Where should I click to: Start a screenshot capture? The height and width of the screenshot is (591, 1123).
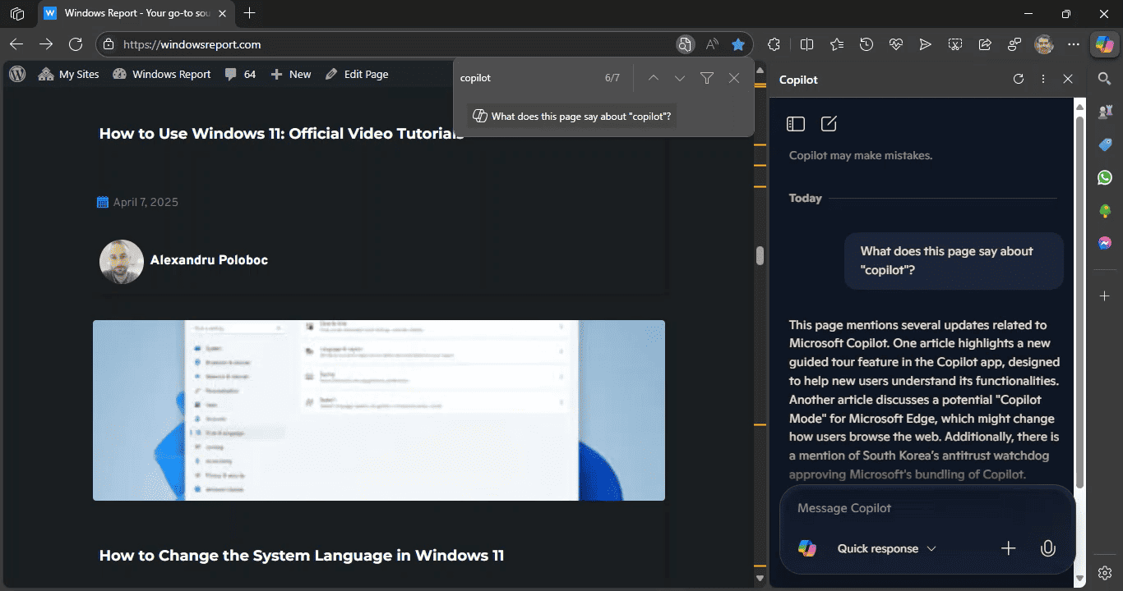click(x=955, y=44)
